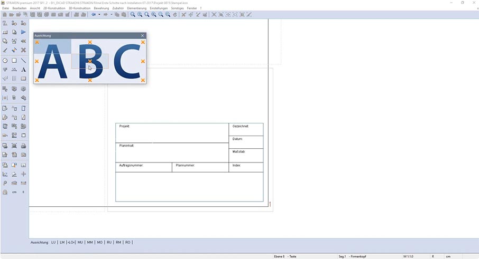Open the undo history dropdown arrow
The height and width of the screenshot is (259, 479).
click(99, 15)
